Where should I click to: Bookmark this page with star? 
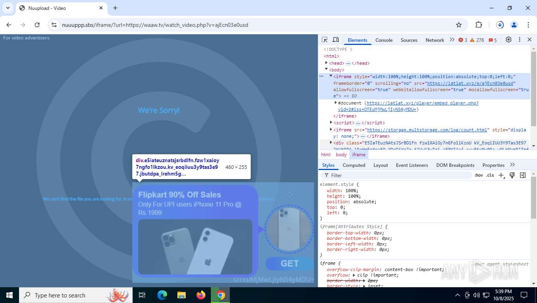click(x=459, y=25)
